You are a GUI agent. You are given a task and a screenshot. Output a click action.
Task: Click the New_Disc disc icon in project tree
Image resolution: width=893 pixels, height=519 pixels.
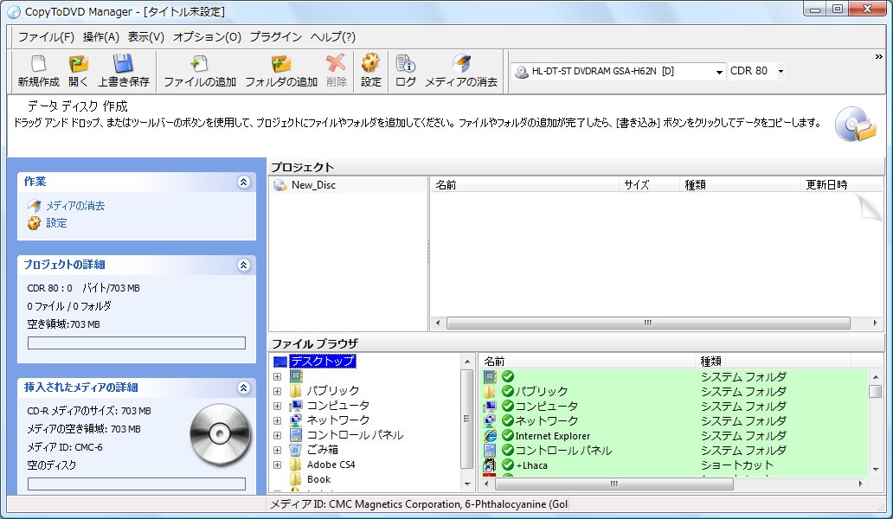tap(280, 185)
